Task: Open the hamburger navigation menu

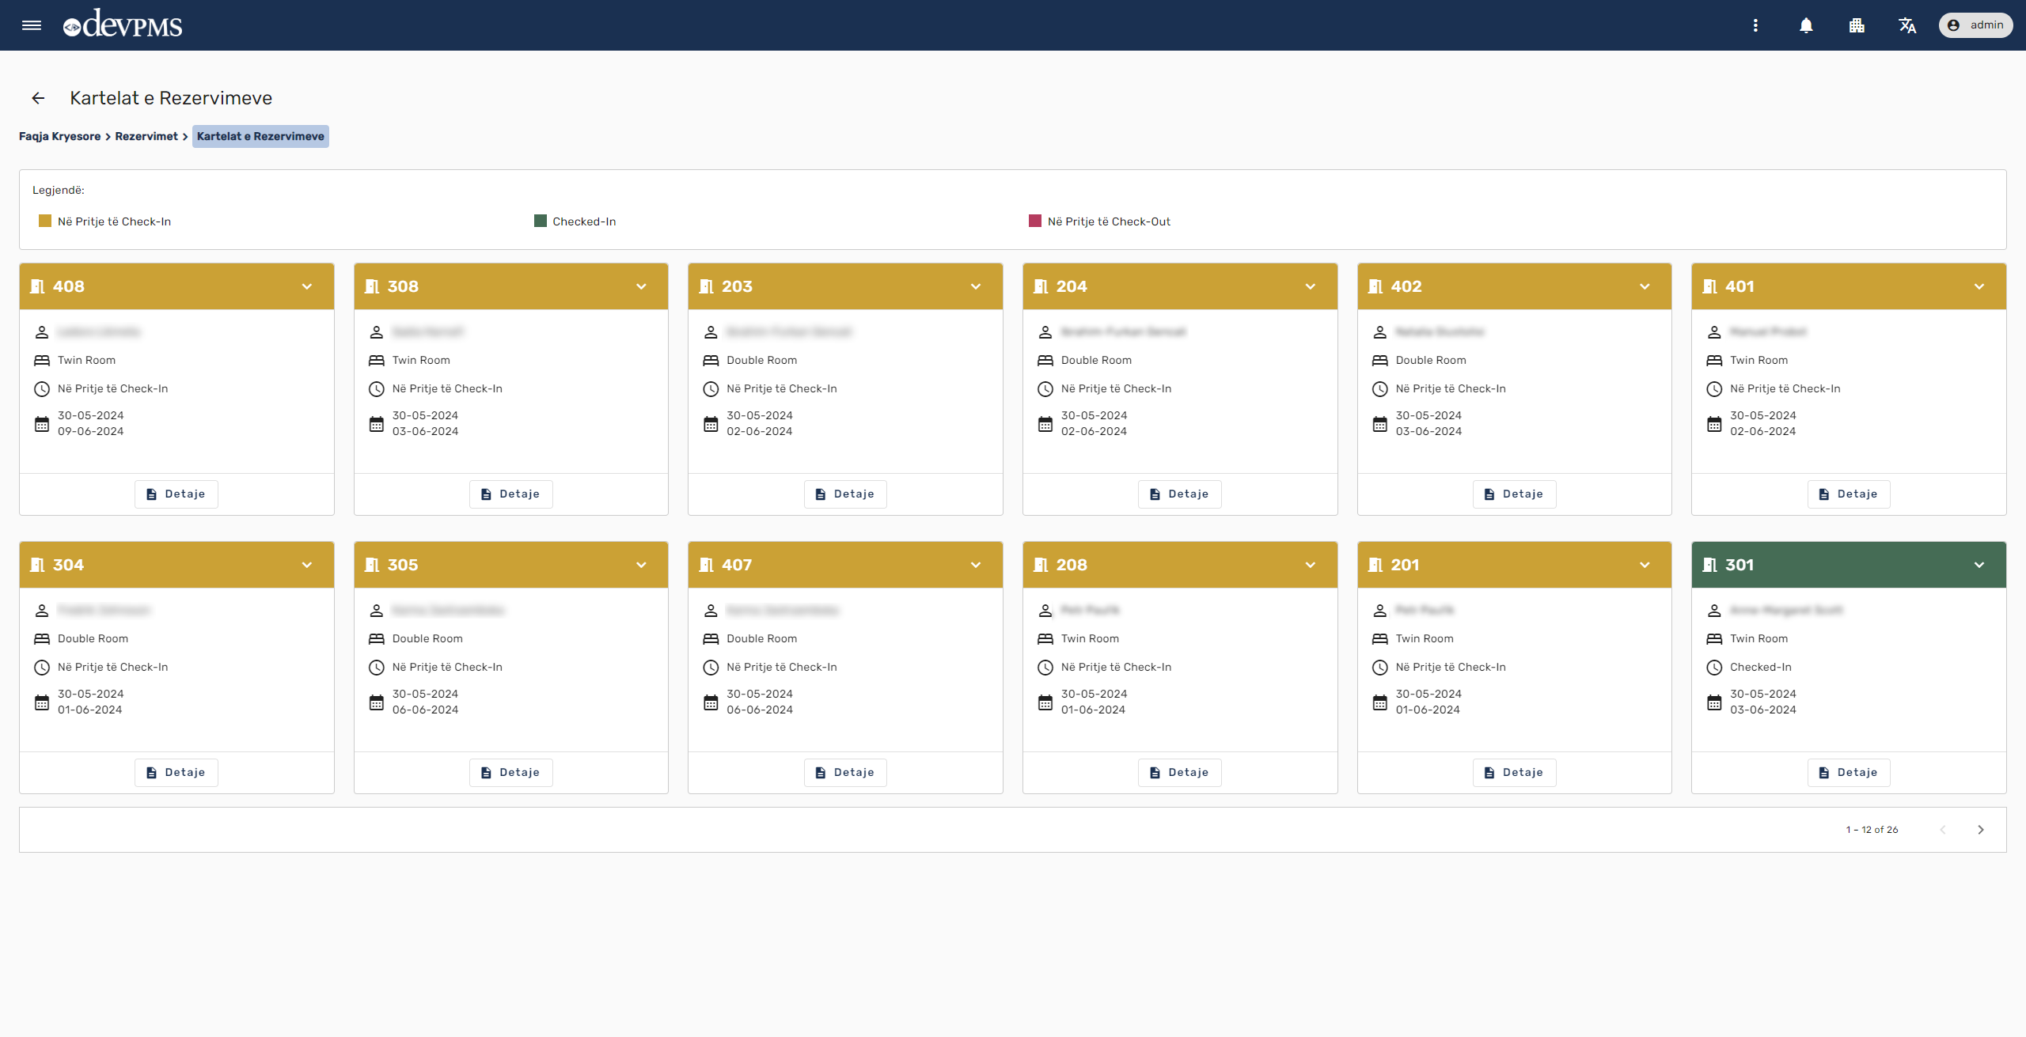Action: 32,25
